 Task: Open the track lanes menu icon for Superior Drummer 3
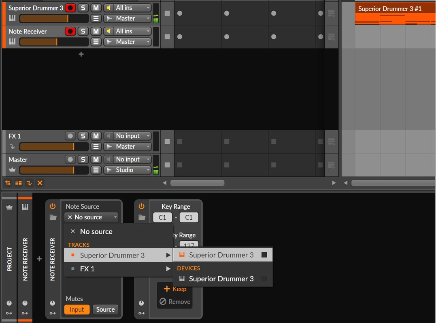[x=96, y=18]
